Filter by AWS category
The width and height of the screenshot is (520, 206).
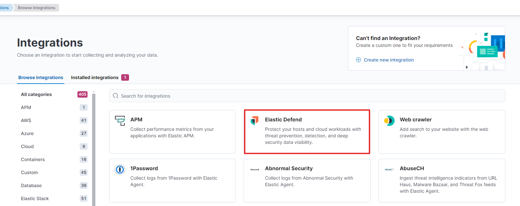click(x=54, y=120)
